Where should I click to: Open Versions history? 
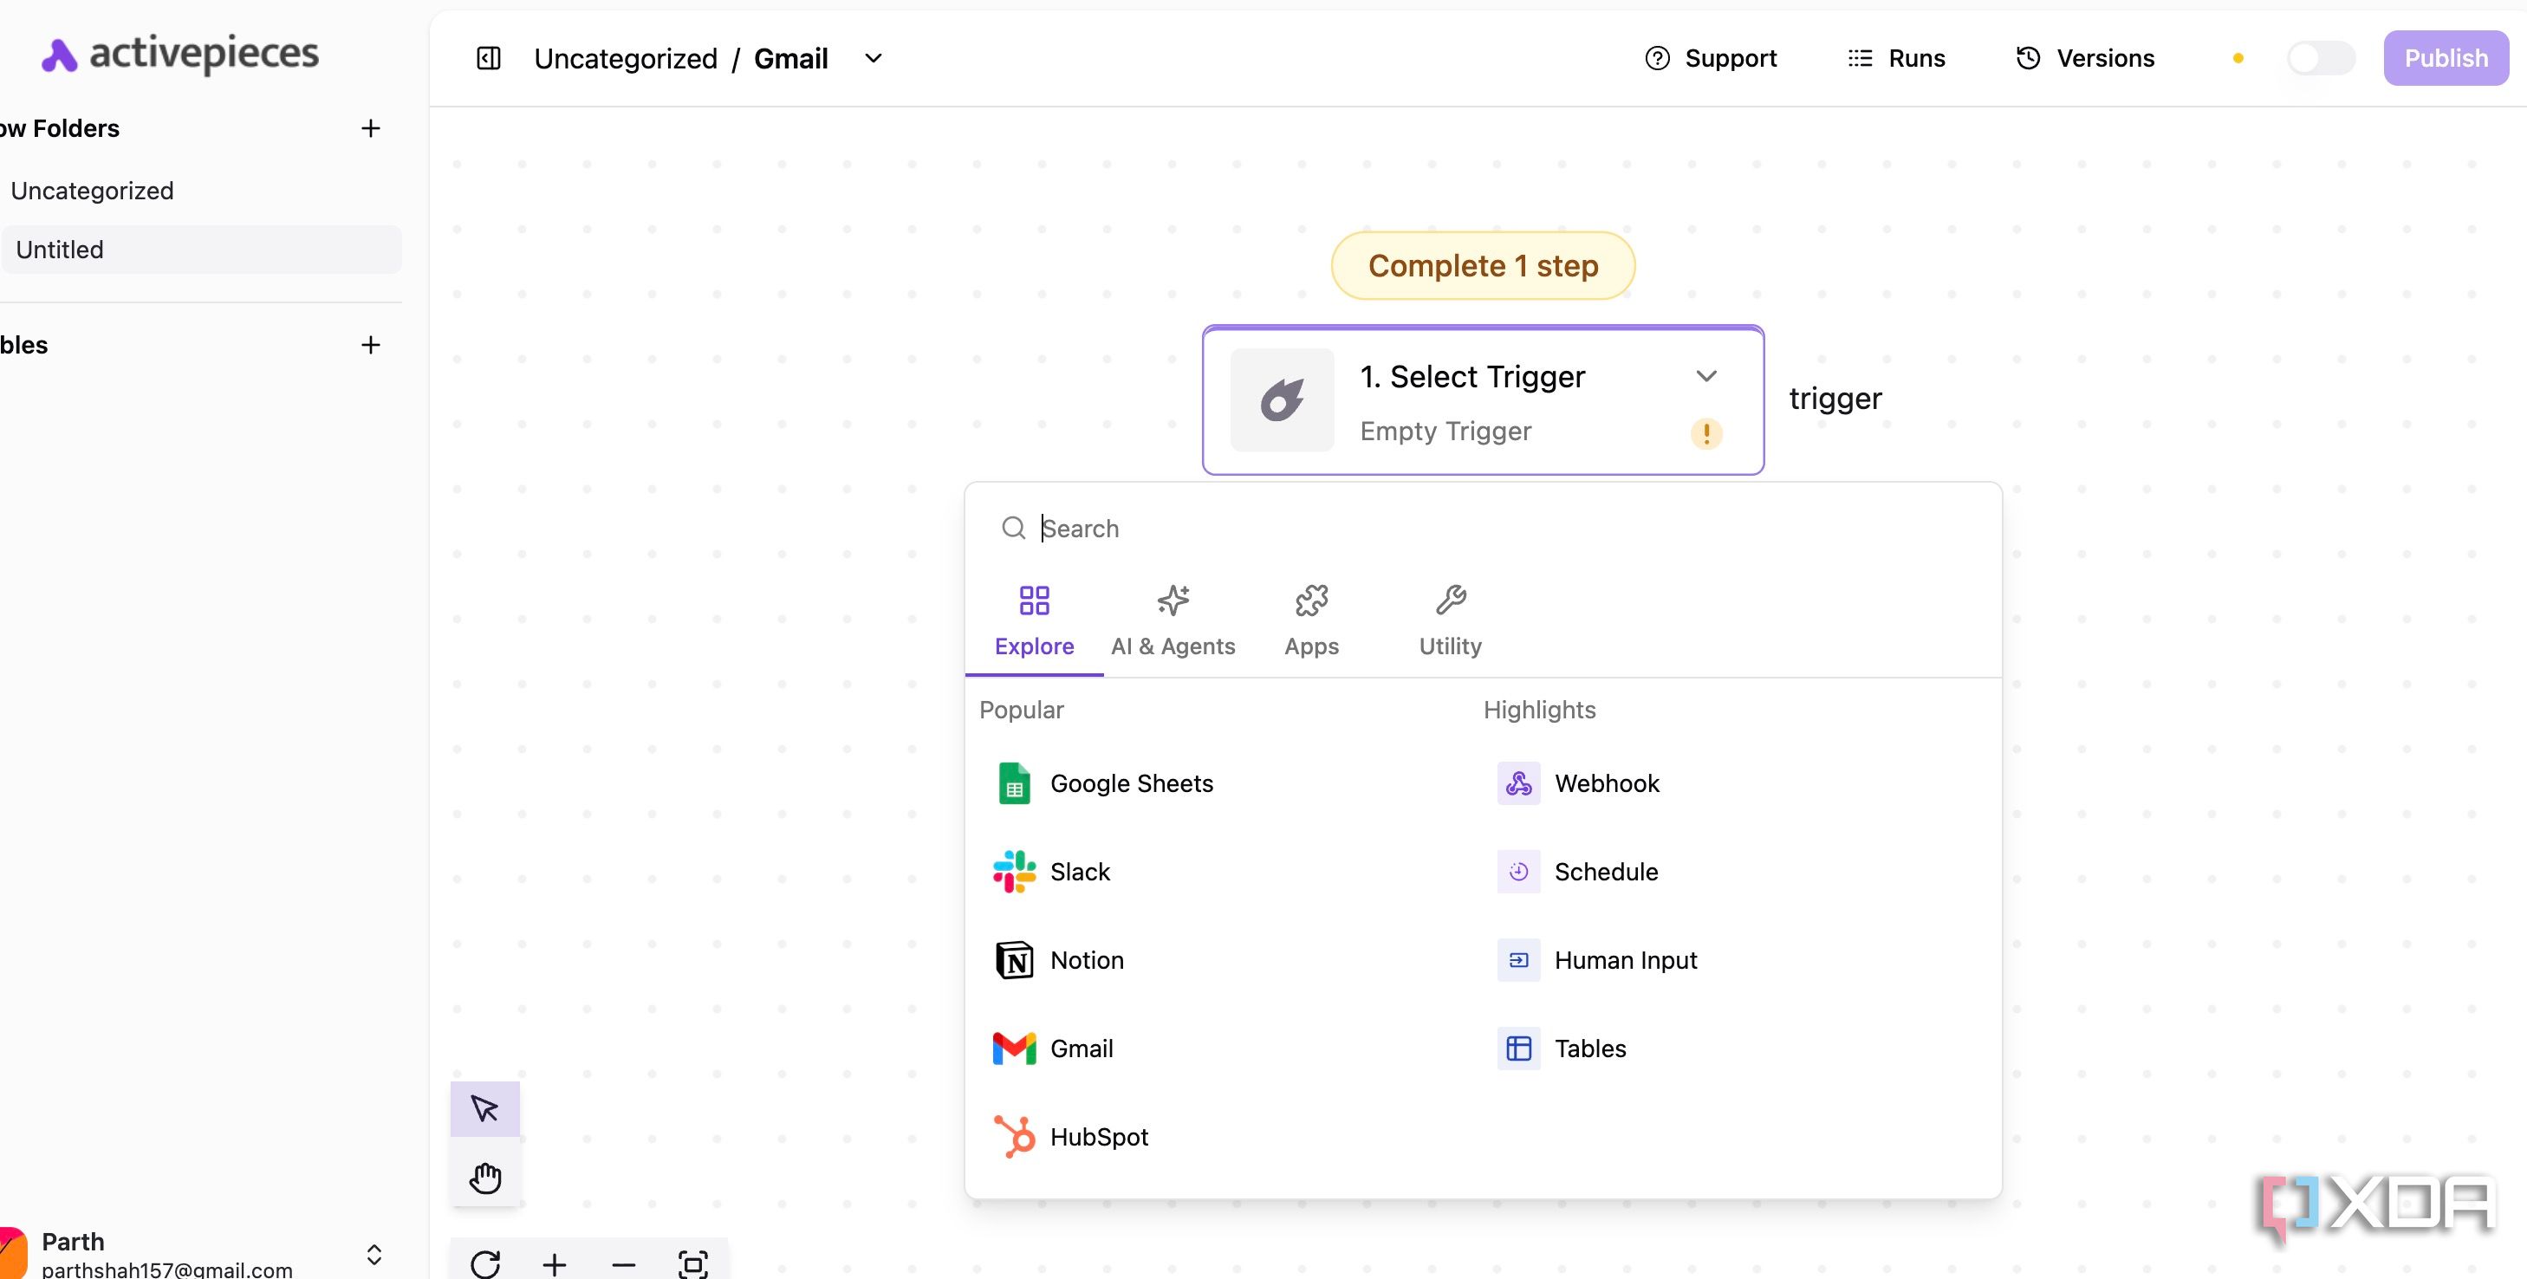(x=2084, y=59)
